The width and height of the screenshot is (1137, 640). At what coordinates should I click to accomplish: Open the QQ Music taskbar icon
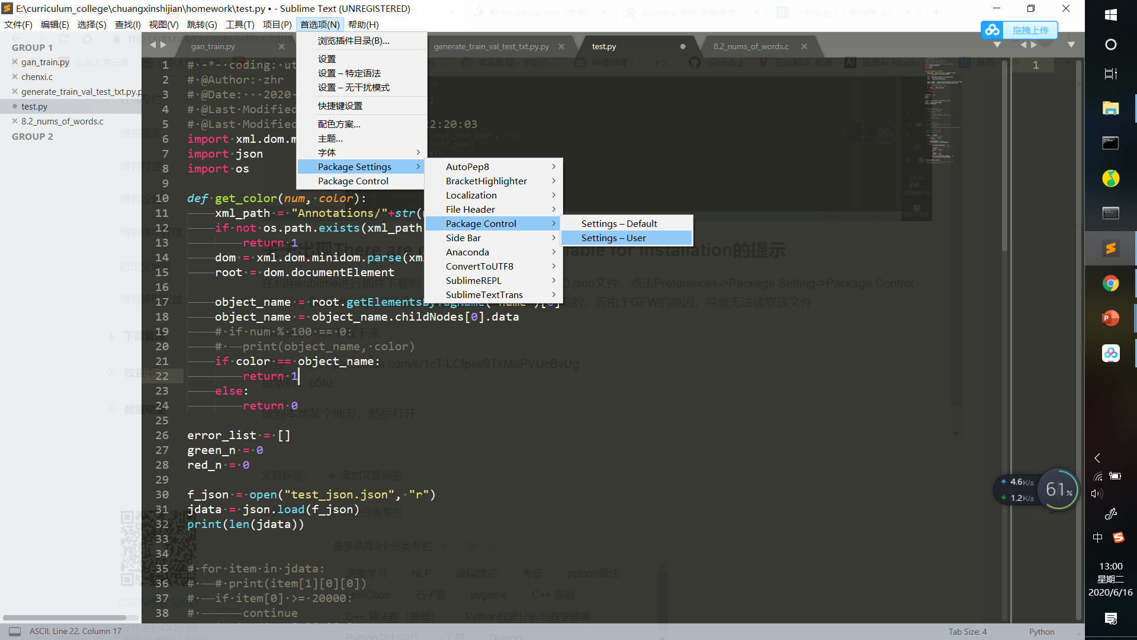click(1111, 178)
